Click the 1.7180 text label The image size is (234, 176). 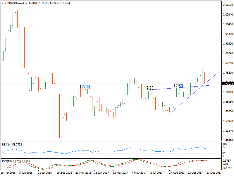click(x=178, y=86)
